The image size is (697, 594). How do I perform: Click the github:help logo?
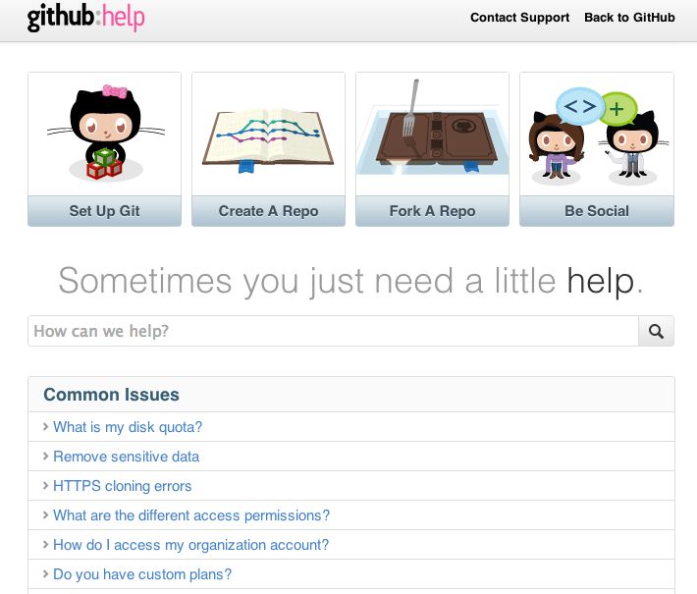85,18
